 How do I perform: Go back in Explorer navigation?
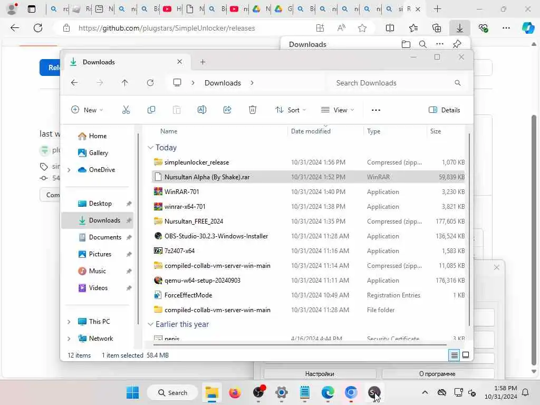pyautogui.click(x=74, y=83)
